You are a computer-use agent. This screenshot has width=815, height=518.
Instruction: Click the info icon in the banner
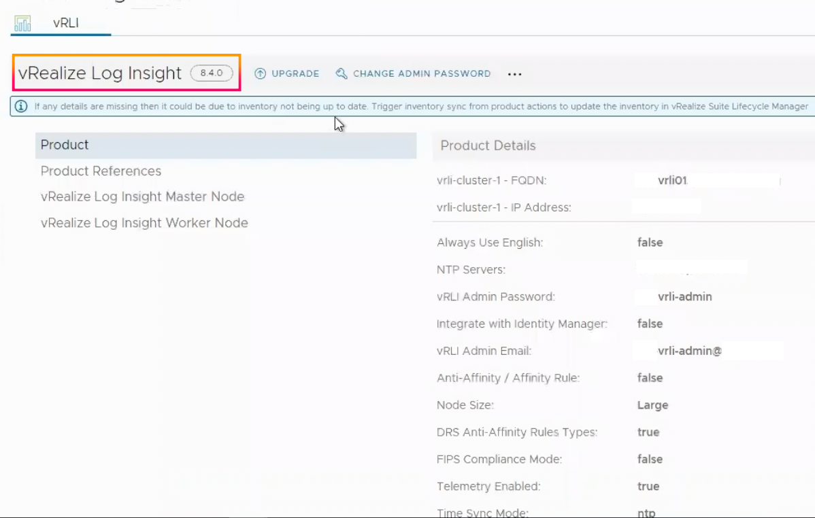[x=21, y=107]
